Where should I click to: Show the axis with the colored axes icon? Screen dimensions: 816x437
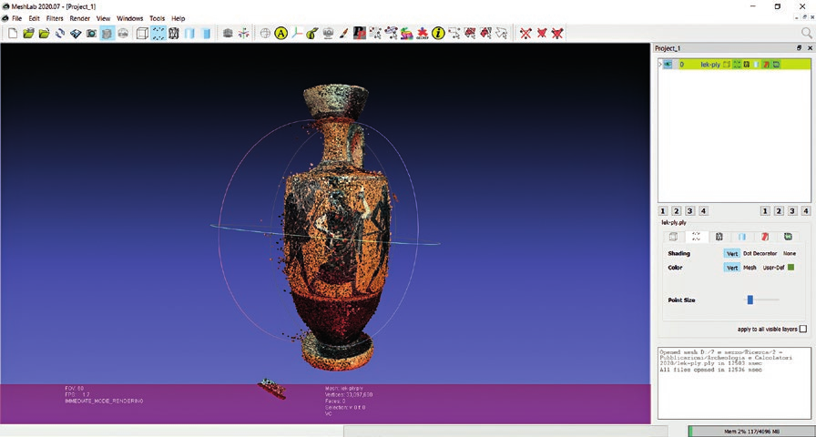click(x=243, y=34)
